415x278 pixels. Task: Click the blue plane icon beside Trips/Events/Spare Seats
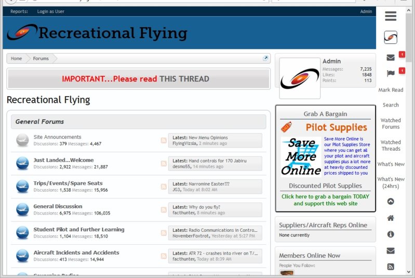coord(22,187)
